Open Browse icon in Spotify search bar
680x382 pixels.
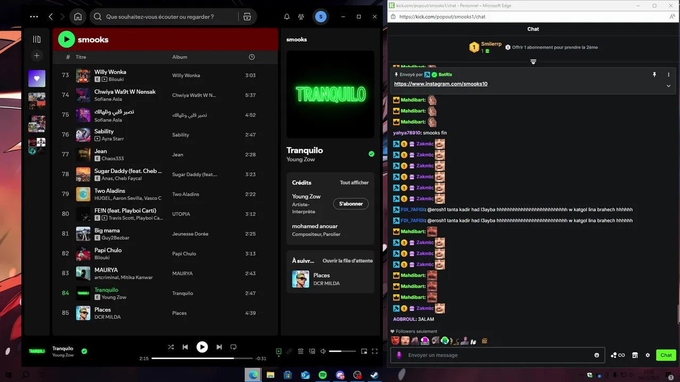tap(247, 16)
